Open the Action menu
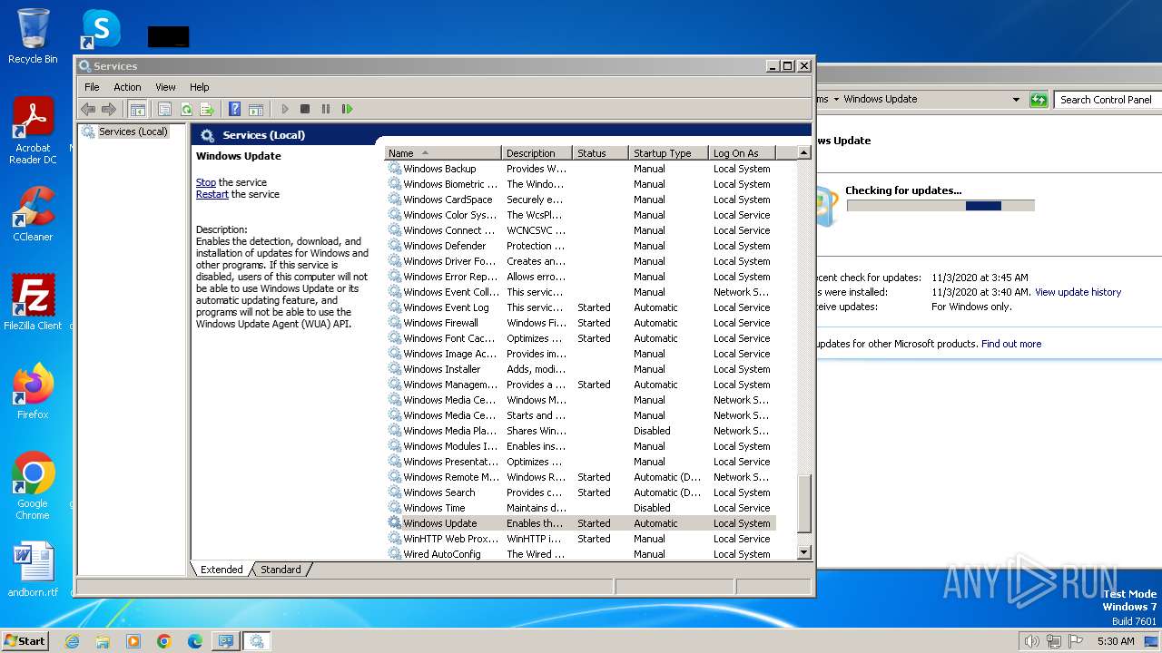This screenshot has height=653, width=1162. [127, 87]
